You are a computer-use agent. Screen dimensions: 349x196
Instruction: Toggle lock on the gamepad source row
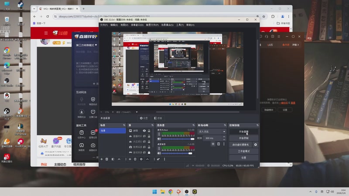(x=149, y=152)
